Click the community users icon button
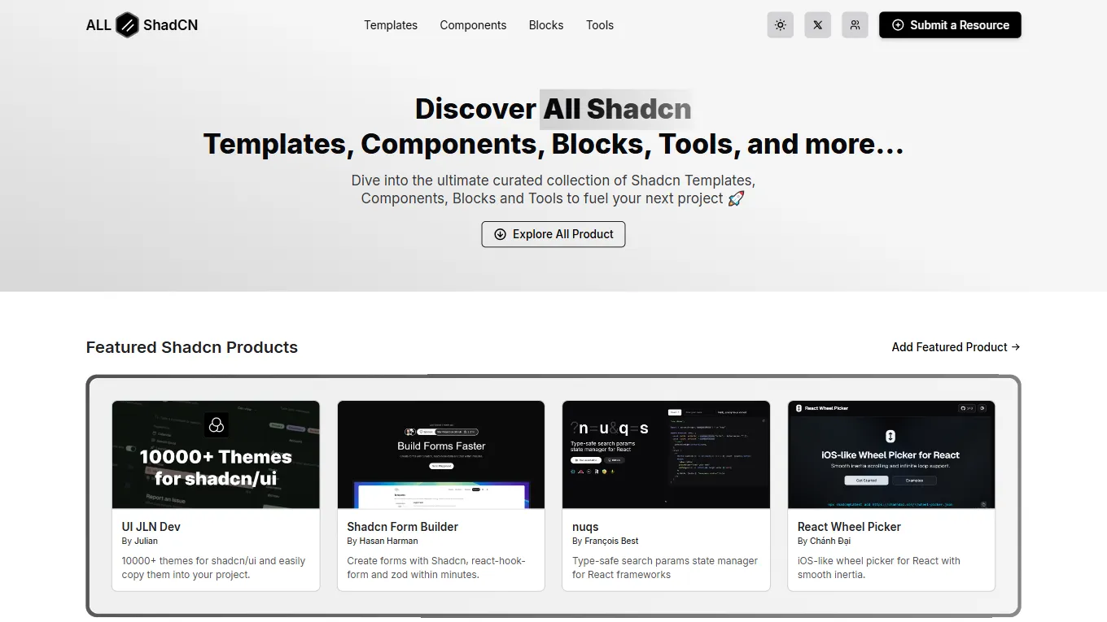 pos(855,25)
